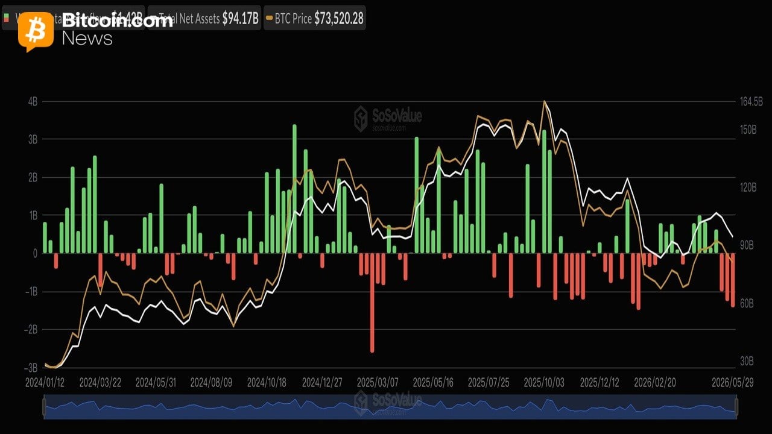Click the -1B left axis label
772x434 pixels.
click(31, 291)
